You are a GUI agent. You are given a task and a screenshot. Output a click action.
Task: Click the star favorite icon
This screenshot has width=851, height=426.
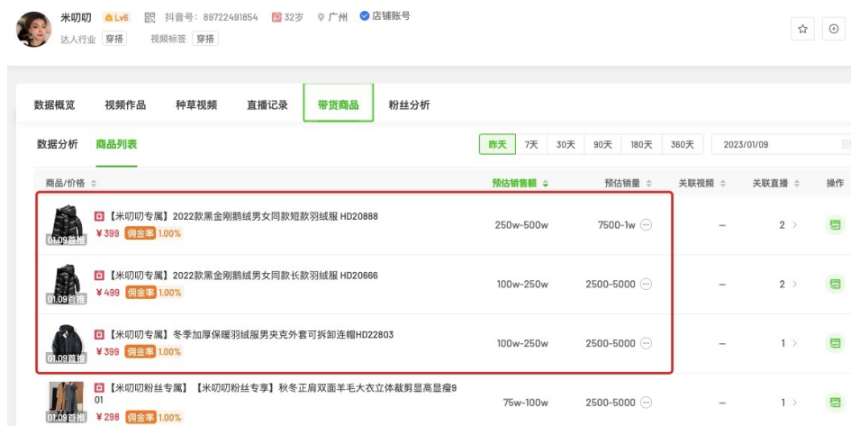(x=802, y=29)
